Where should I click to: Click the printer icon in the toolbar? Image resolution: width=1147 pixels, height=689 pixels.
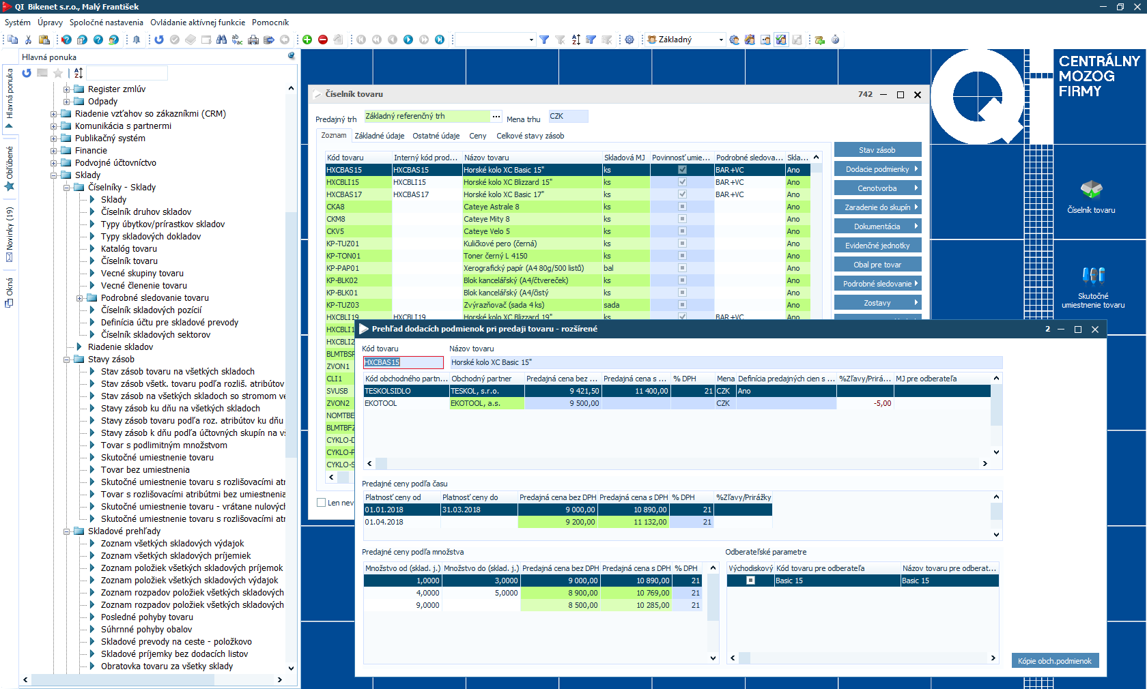point(253,40)
